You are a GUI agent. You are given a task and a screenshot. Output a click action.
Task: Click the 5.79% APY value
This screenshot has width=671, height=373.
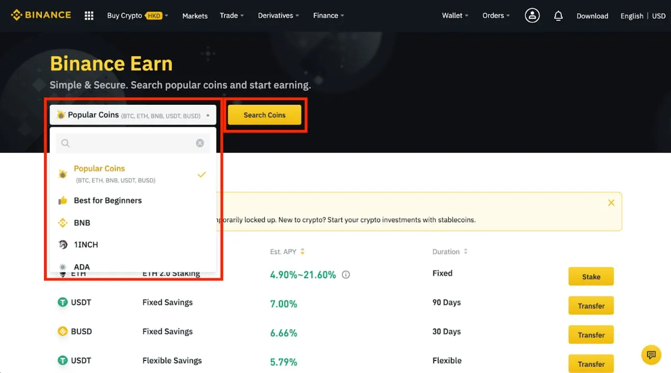[284, 362]
